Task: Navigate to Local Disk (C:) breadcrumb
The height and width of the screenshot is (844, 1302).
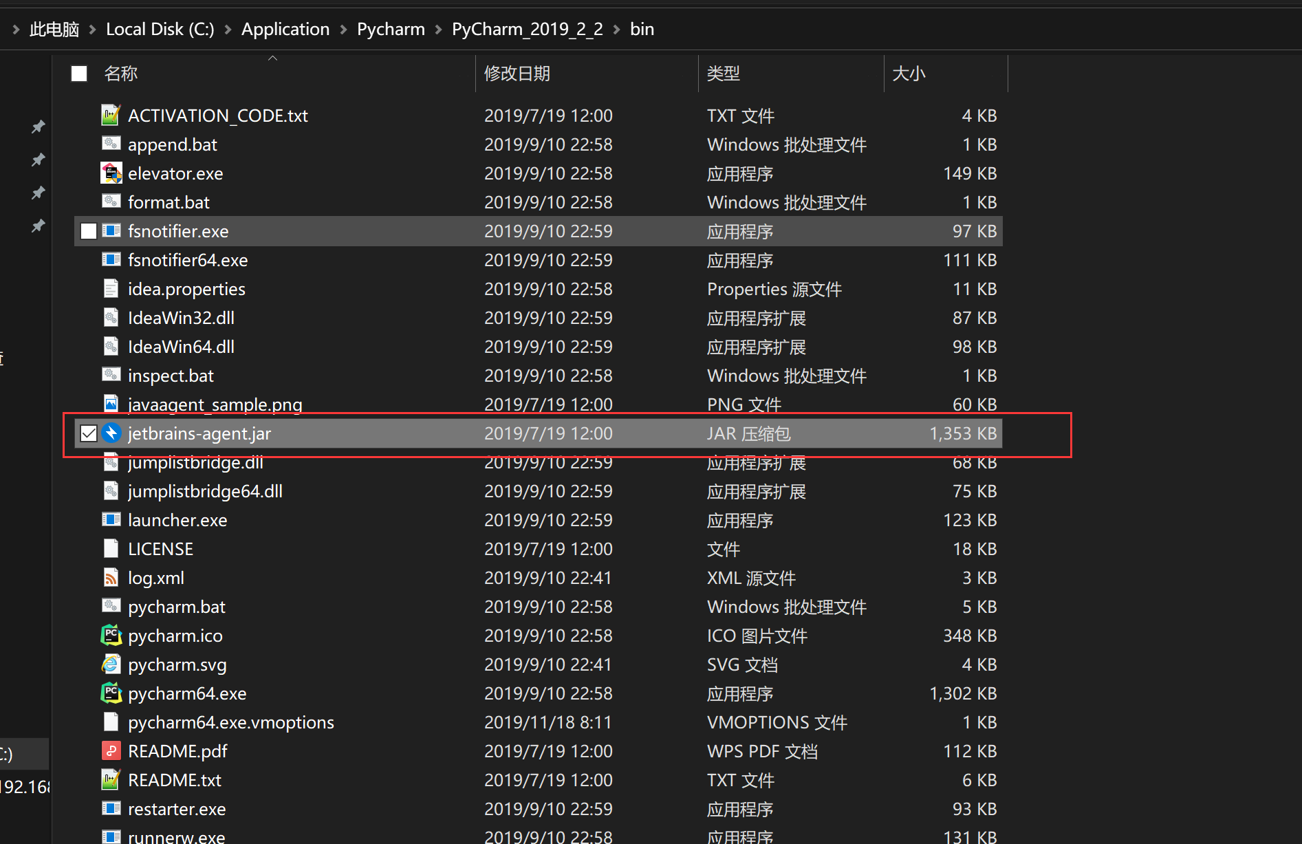Action: pyautogui.click(x=160, y=30)
